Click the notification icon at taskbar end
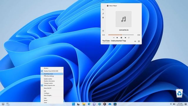The width and height of the screenshot is (188, 106). tap(186, 104)
